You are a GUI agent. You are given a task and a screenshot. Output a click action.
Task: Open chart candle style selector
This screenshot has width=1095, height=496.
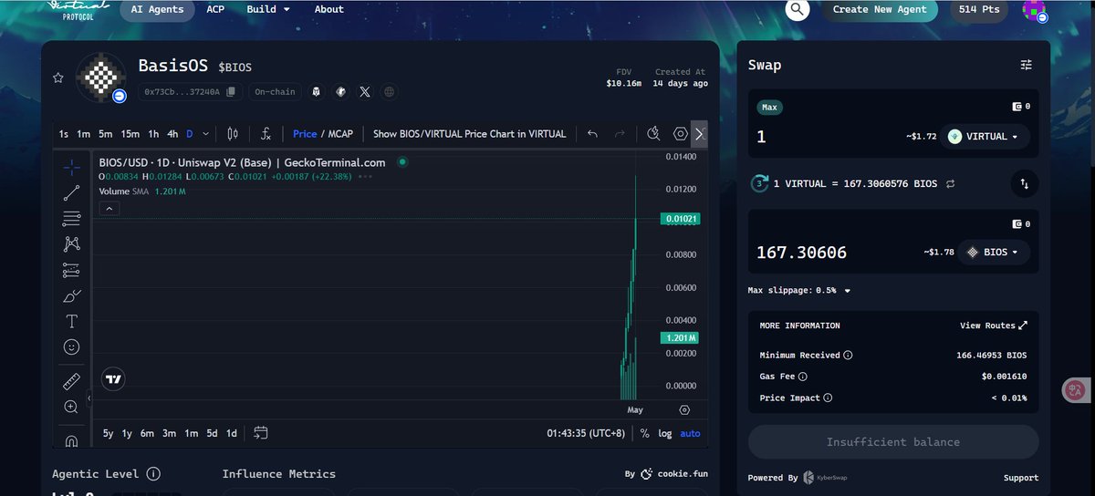pos(233,133)
